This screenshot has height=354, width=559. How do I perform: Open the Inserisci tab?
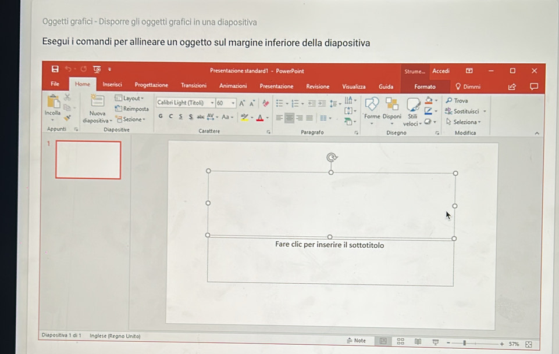111,85
